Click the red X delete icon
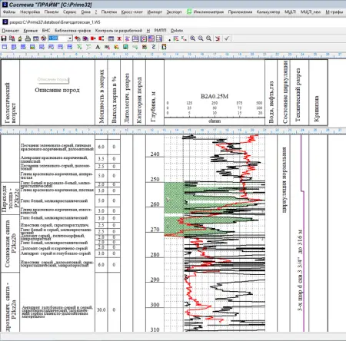Screen dimensions: 346x341 coord(119,38)
